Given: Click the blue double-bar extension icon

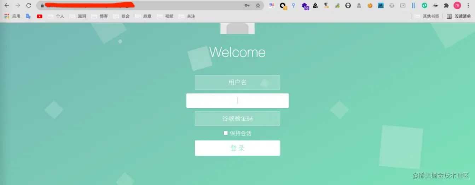Looking at the screenshot, I should tap(413, 6).
